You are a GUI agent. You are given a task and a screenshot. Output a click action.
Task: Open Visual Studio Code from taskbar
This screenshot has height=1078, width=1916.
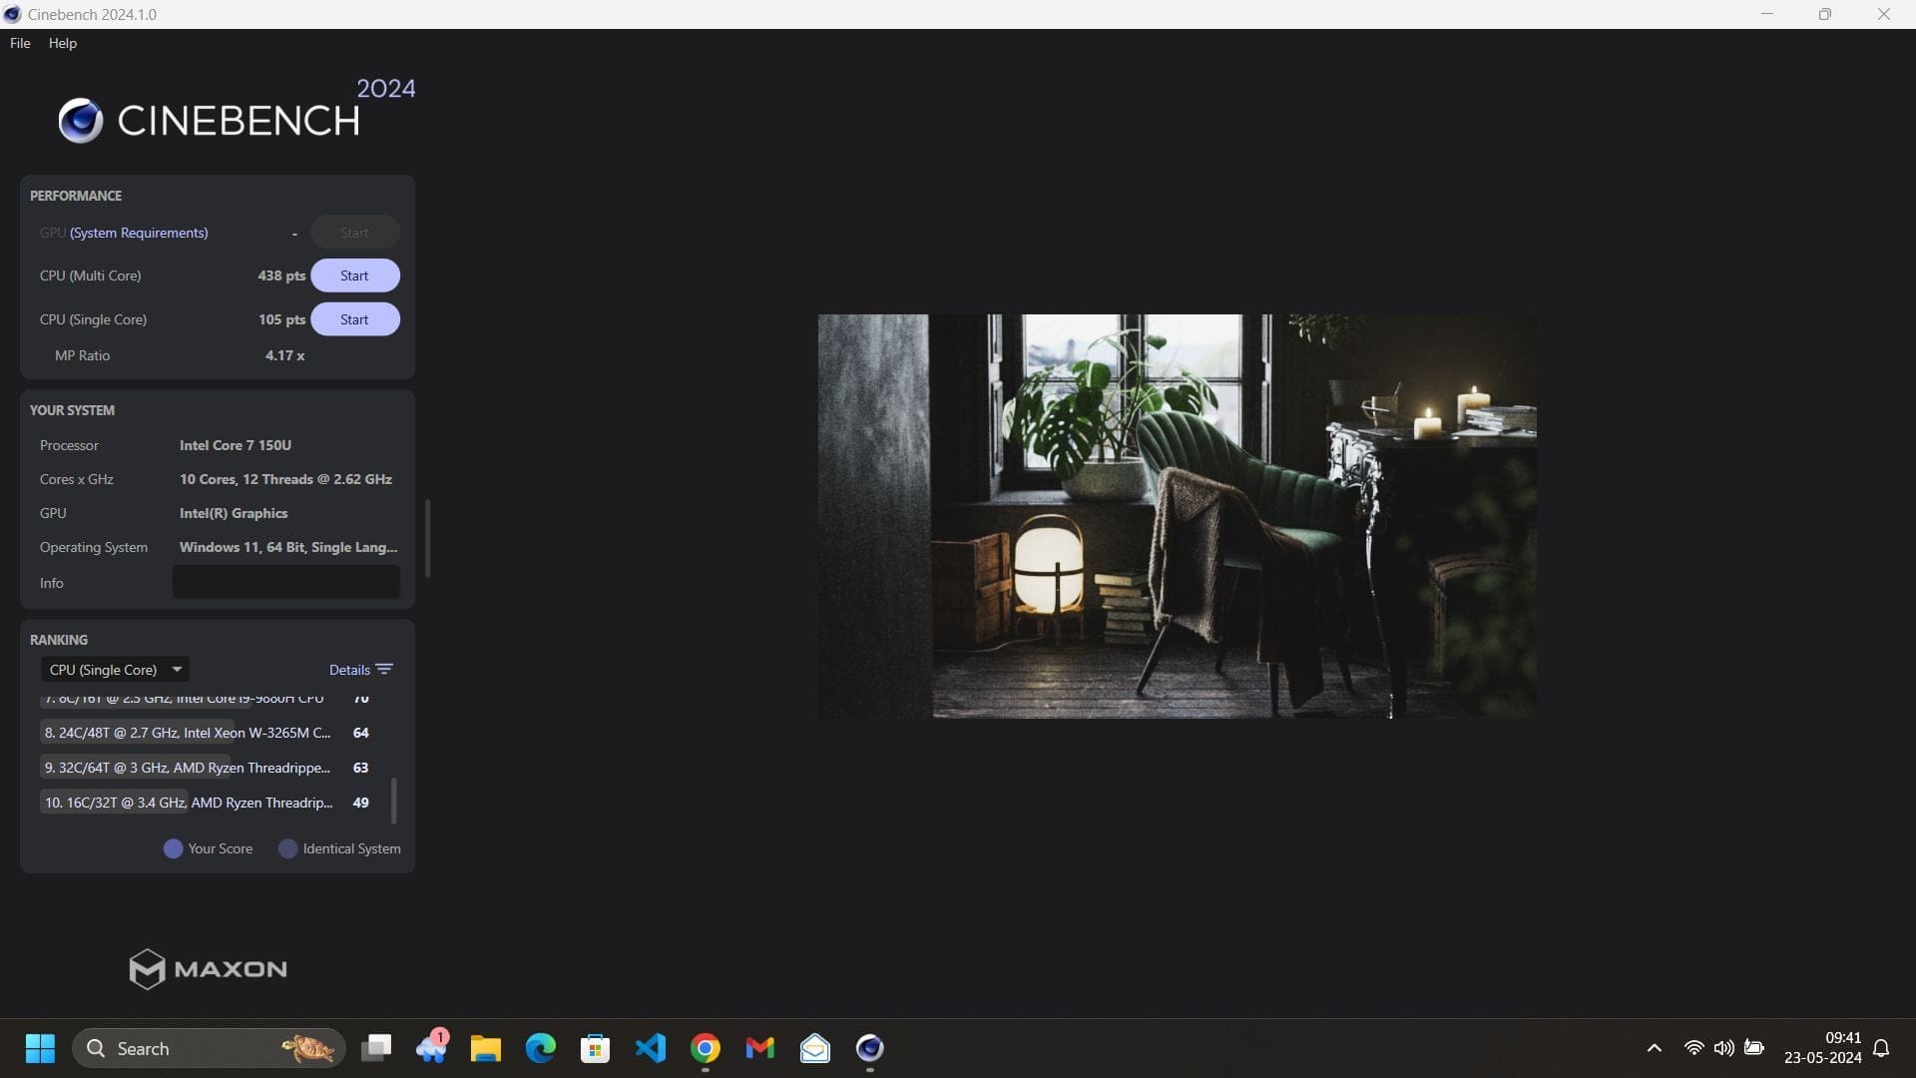click(651, 1048)
